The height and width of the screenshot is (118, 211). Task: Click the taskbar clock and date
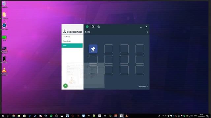(201, 116)
